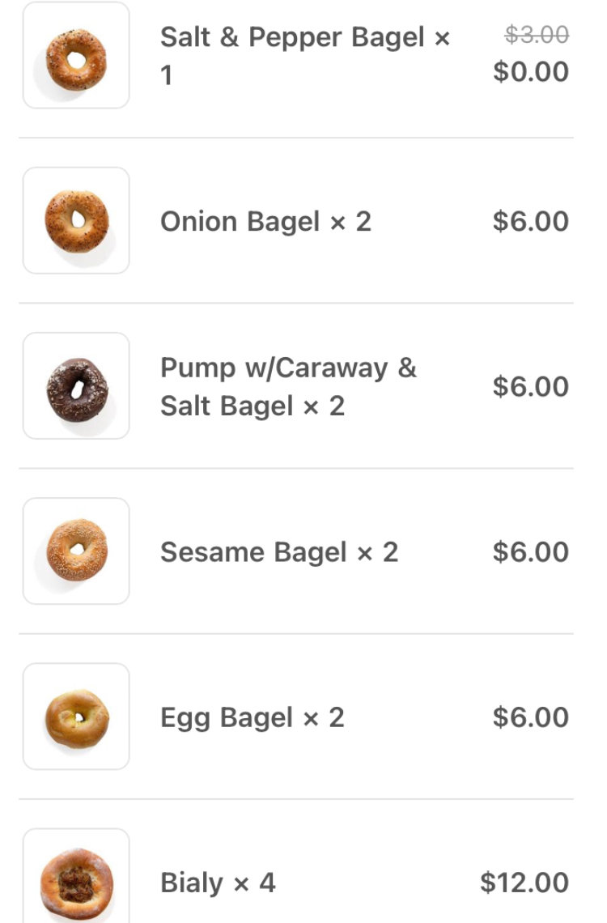
Task: Select the Onion Bagel × 2 label
Action: pyautogui.click(x=265, y=221)
